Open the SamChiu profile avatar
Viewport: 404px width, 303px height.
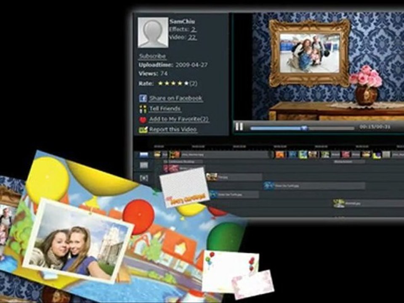coord(153,32)
